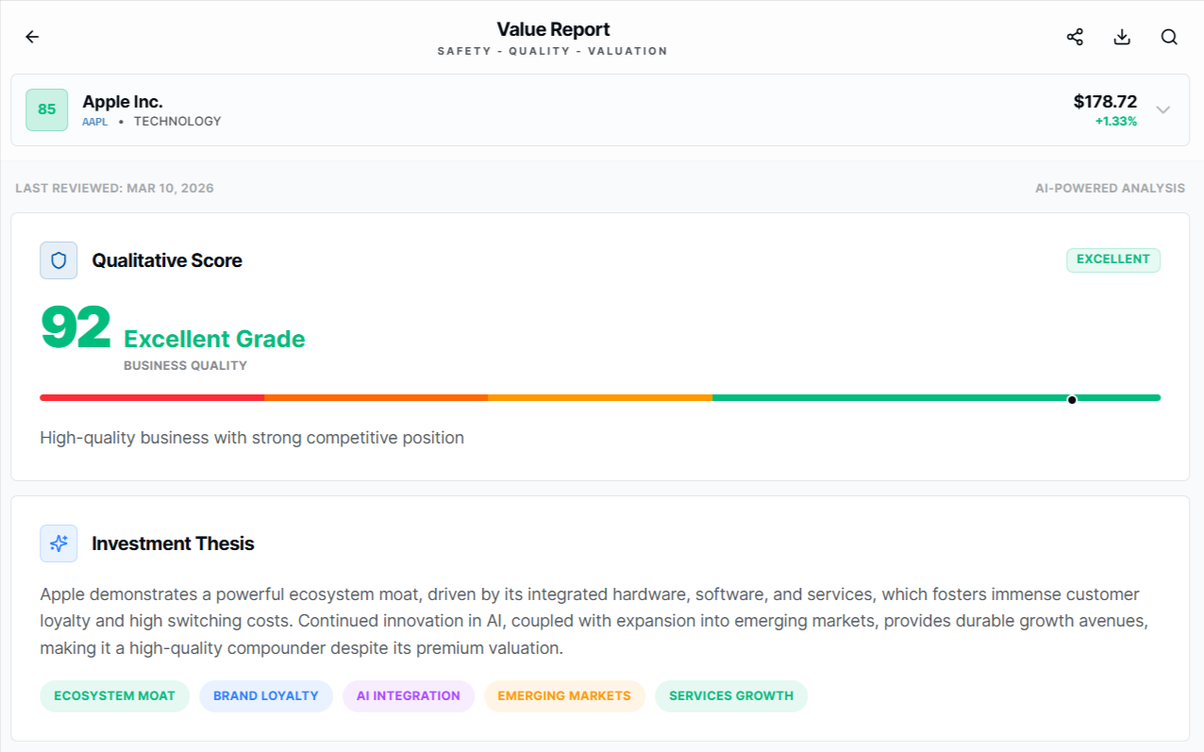The image size is (1204, 752).
Task: Click the sparkle icon beside Investment Thesis
Action: tap(59, 543)
